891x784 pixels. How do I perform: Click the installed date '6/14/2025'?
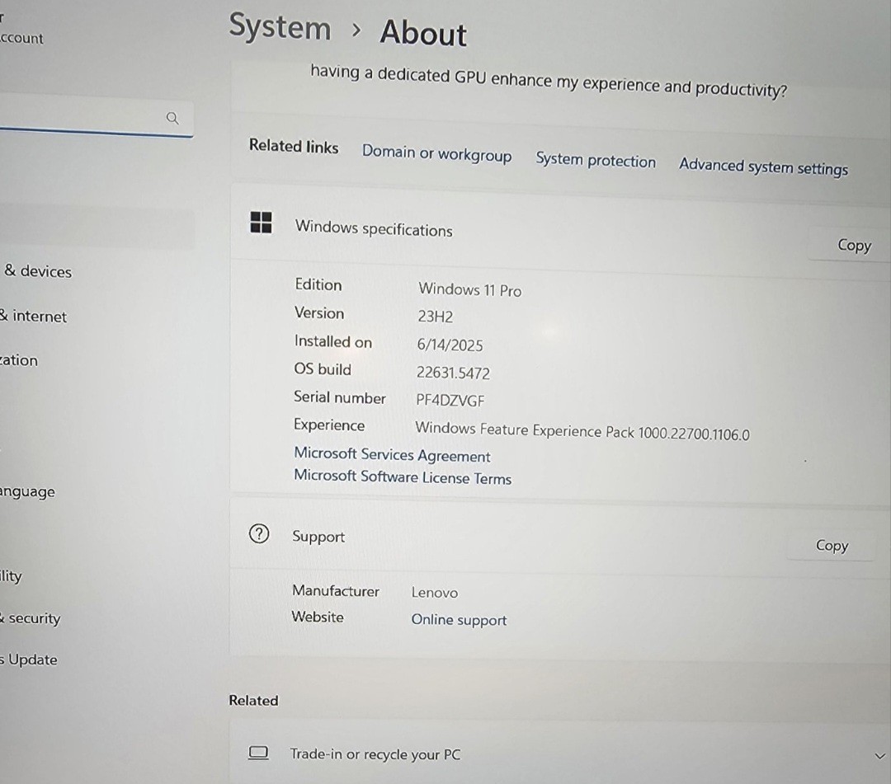pos(450,345)
